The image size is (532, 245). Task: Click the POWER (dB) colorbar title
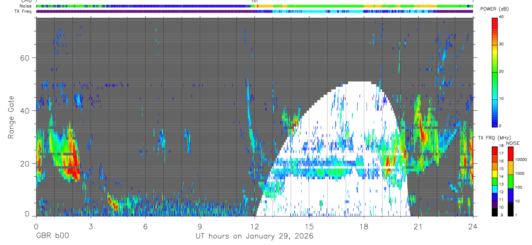click(x=495, y=9)
